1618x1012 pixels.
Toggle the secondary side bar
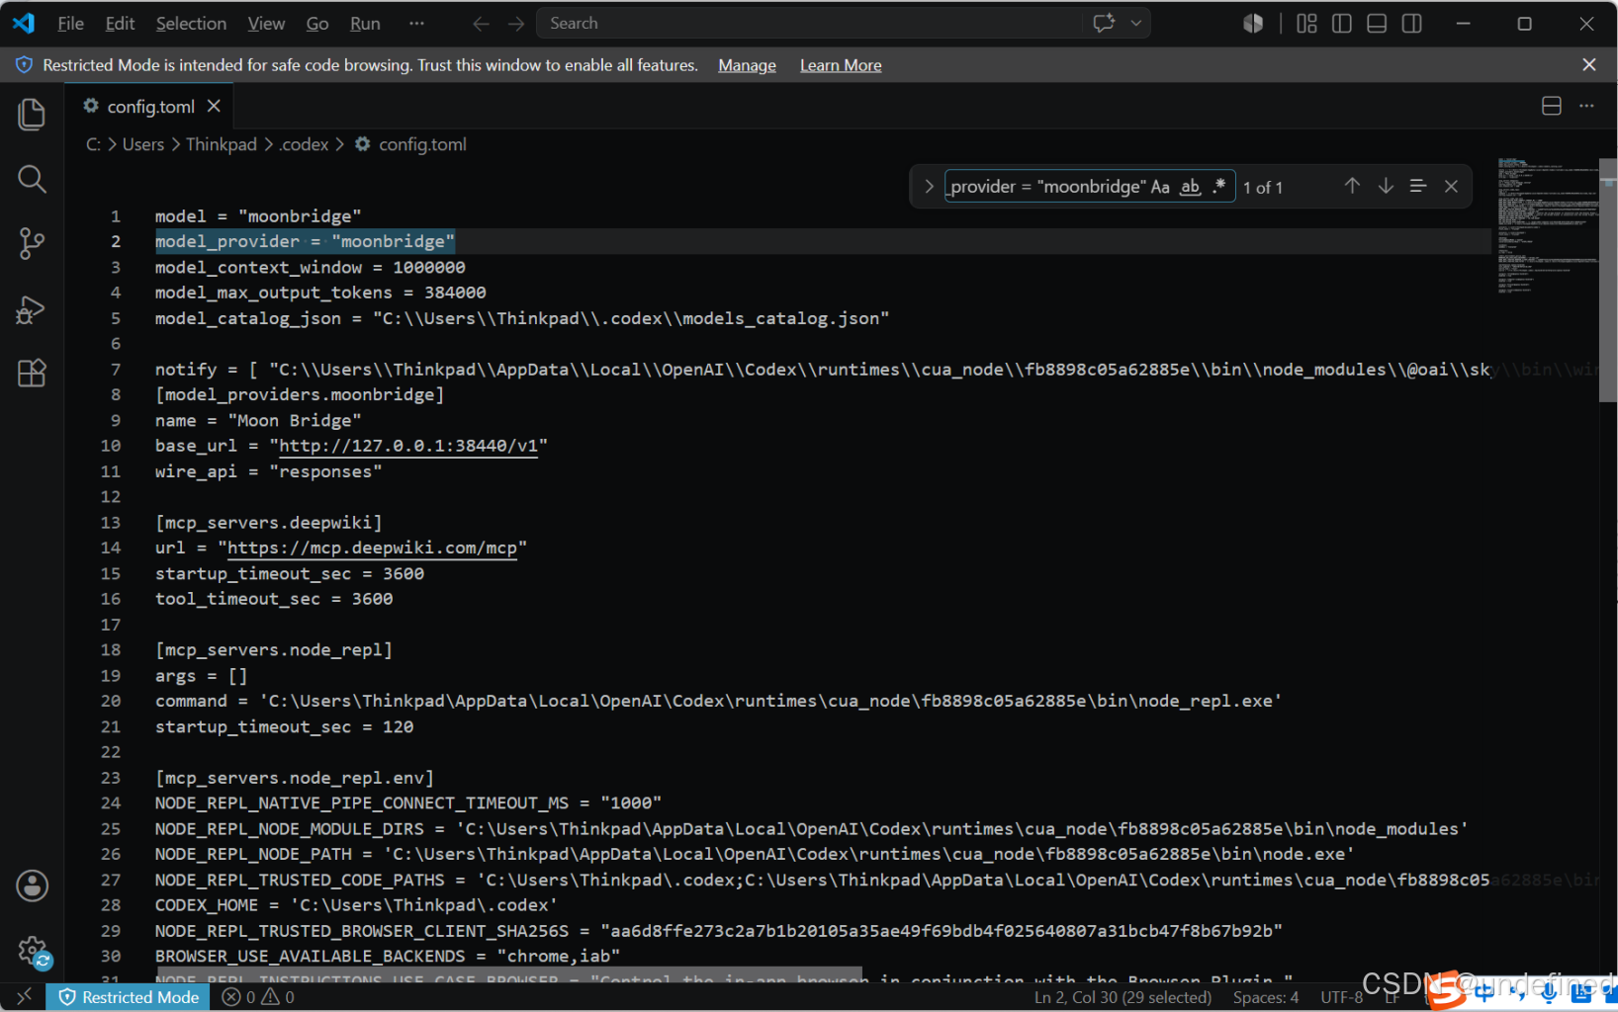[1412, 24]
